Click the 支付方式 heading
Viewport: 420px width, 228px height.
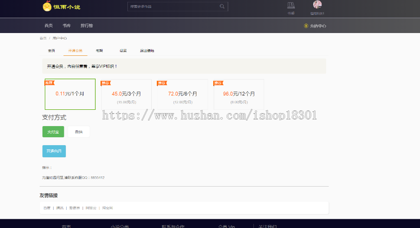(x=54, y=117)
